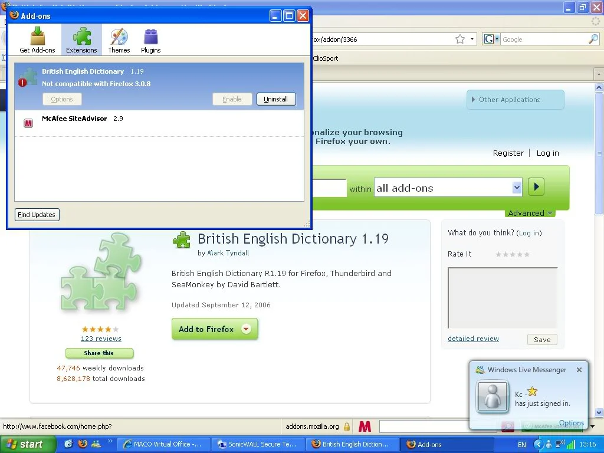Image resolution: width=604 pixels, height=453 pixels.
Task: Click the Windows Live Messenger logo icon
Action: (480, 369)
